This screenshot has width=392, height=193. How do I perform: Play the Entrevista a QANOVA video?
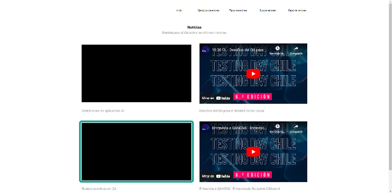pos(253,152)
